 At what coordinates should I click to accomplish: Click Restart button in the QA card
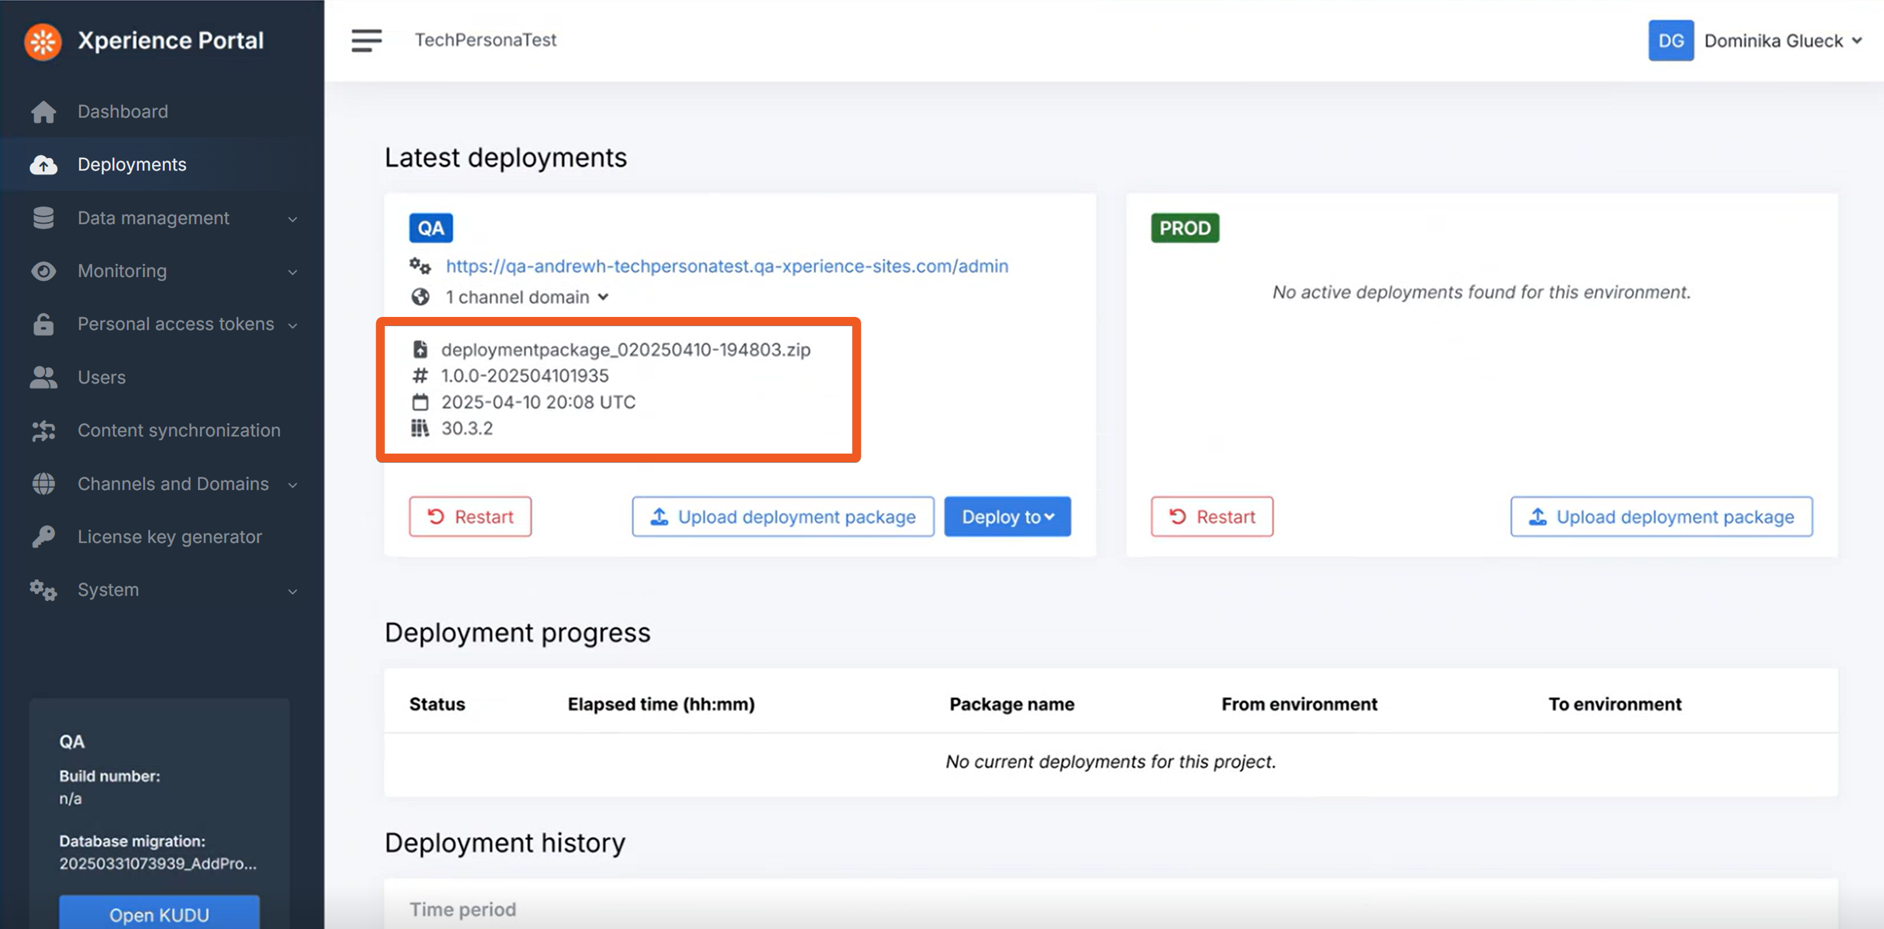pos(469,517)
